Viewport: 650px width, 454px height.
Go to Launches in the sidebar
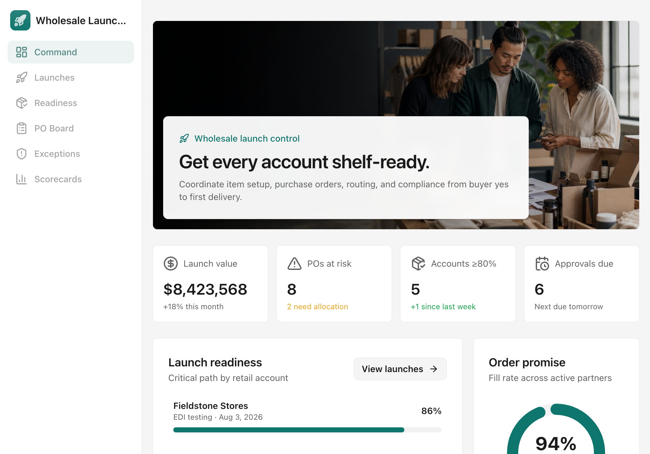click(71, 77)
